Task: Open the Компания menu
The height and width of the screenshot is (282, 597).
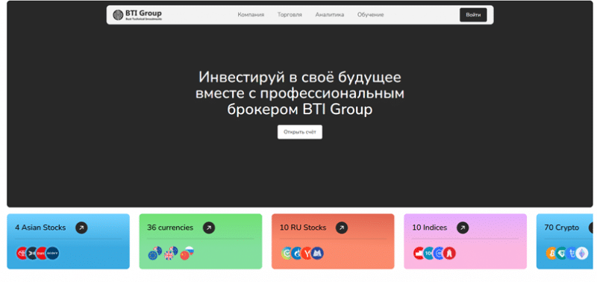Action: pos(251,15)
